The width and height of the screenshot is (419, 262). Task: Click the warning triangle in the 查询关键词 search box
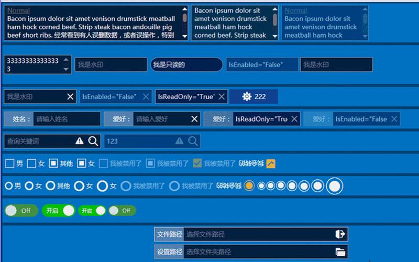pyautogui.click(x=80, y=141)
